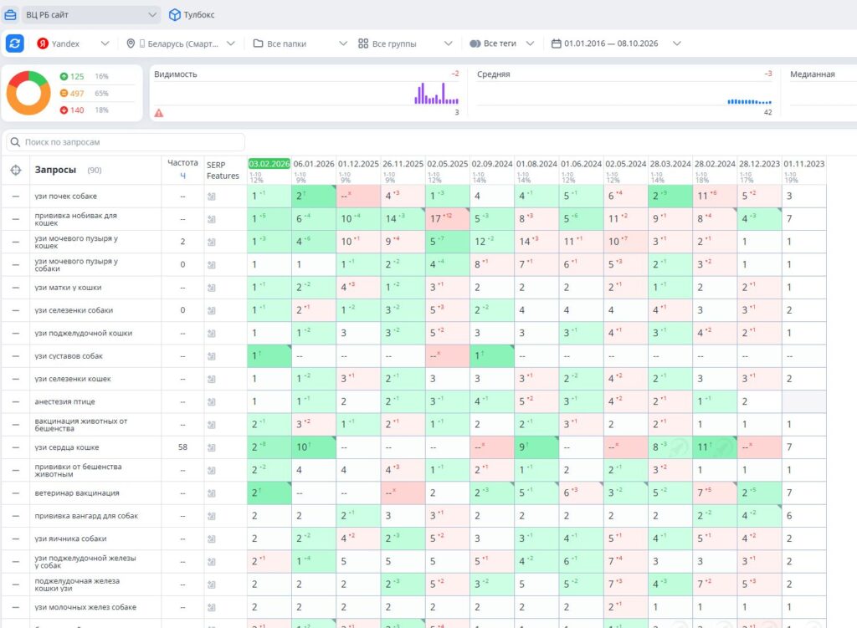Click the donut chart of position changes
The image size is (857, 628).
click(x=28, y=93)
